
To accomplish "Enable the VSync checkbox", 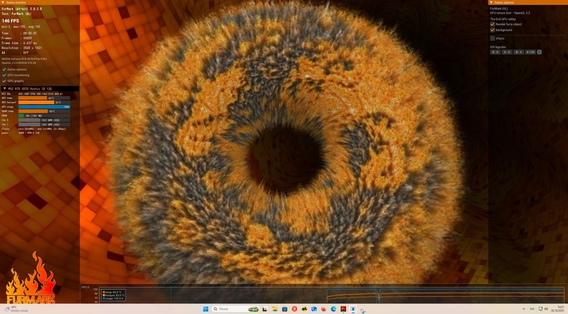I will pos(492,39).
